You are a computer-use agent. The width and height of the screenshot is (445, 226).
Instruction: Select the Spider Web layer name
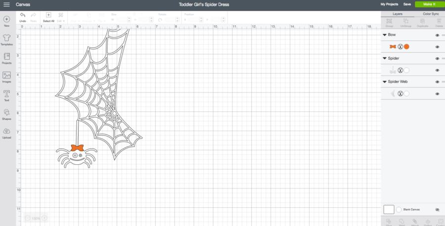click(x=398, y=81)
